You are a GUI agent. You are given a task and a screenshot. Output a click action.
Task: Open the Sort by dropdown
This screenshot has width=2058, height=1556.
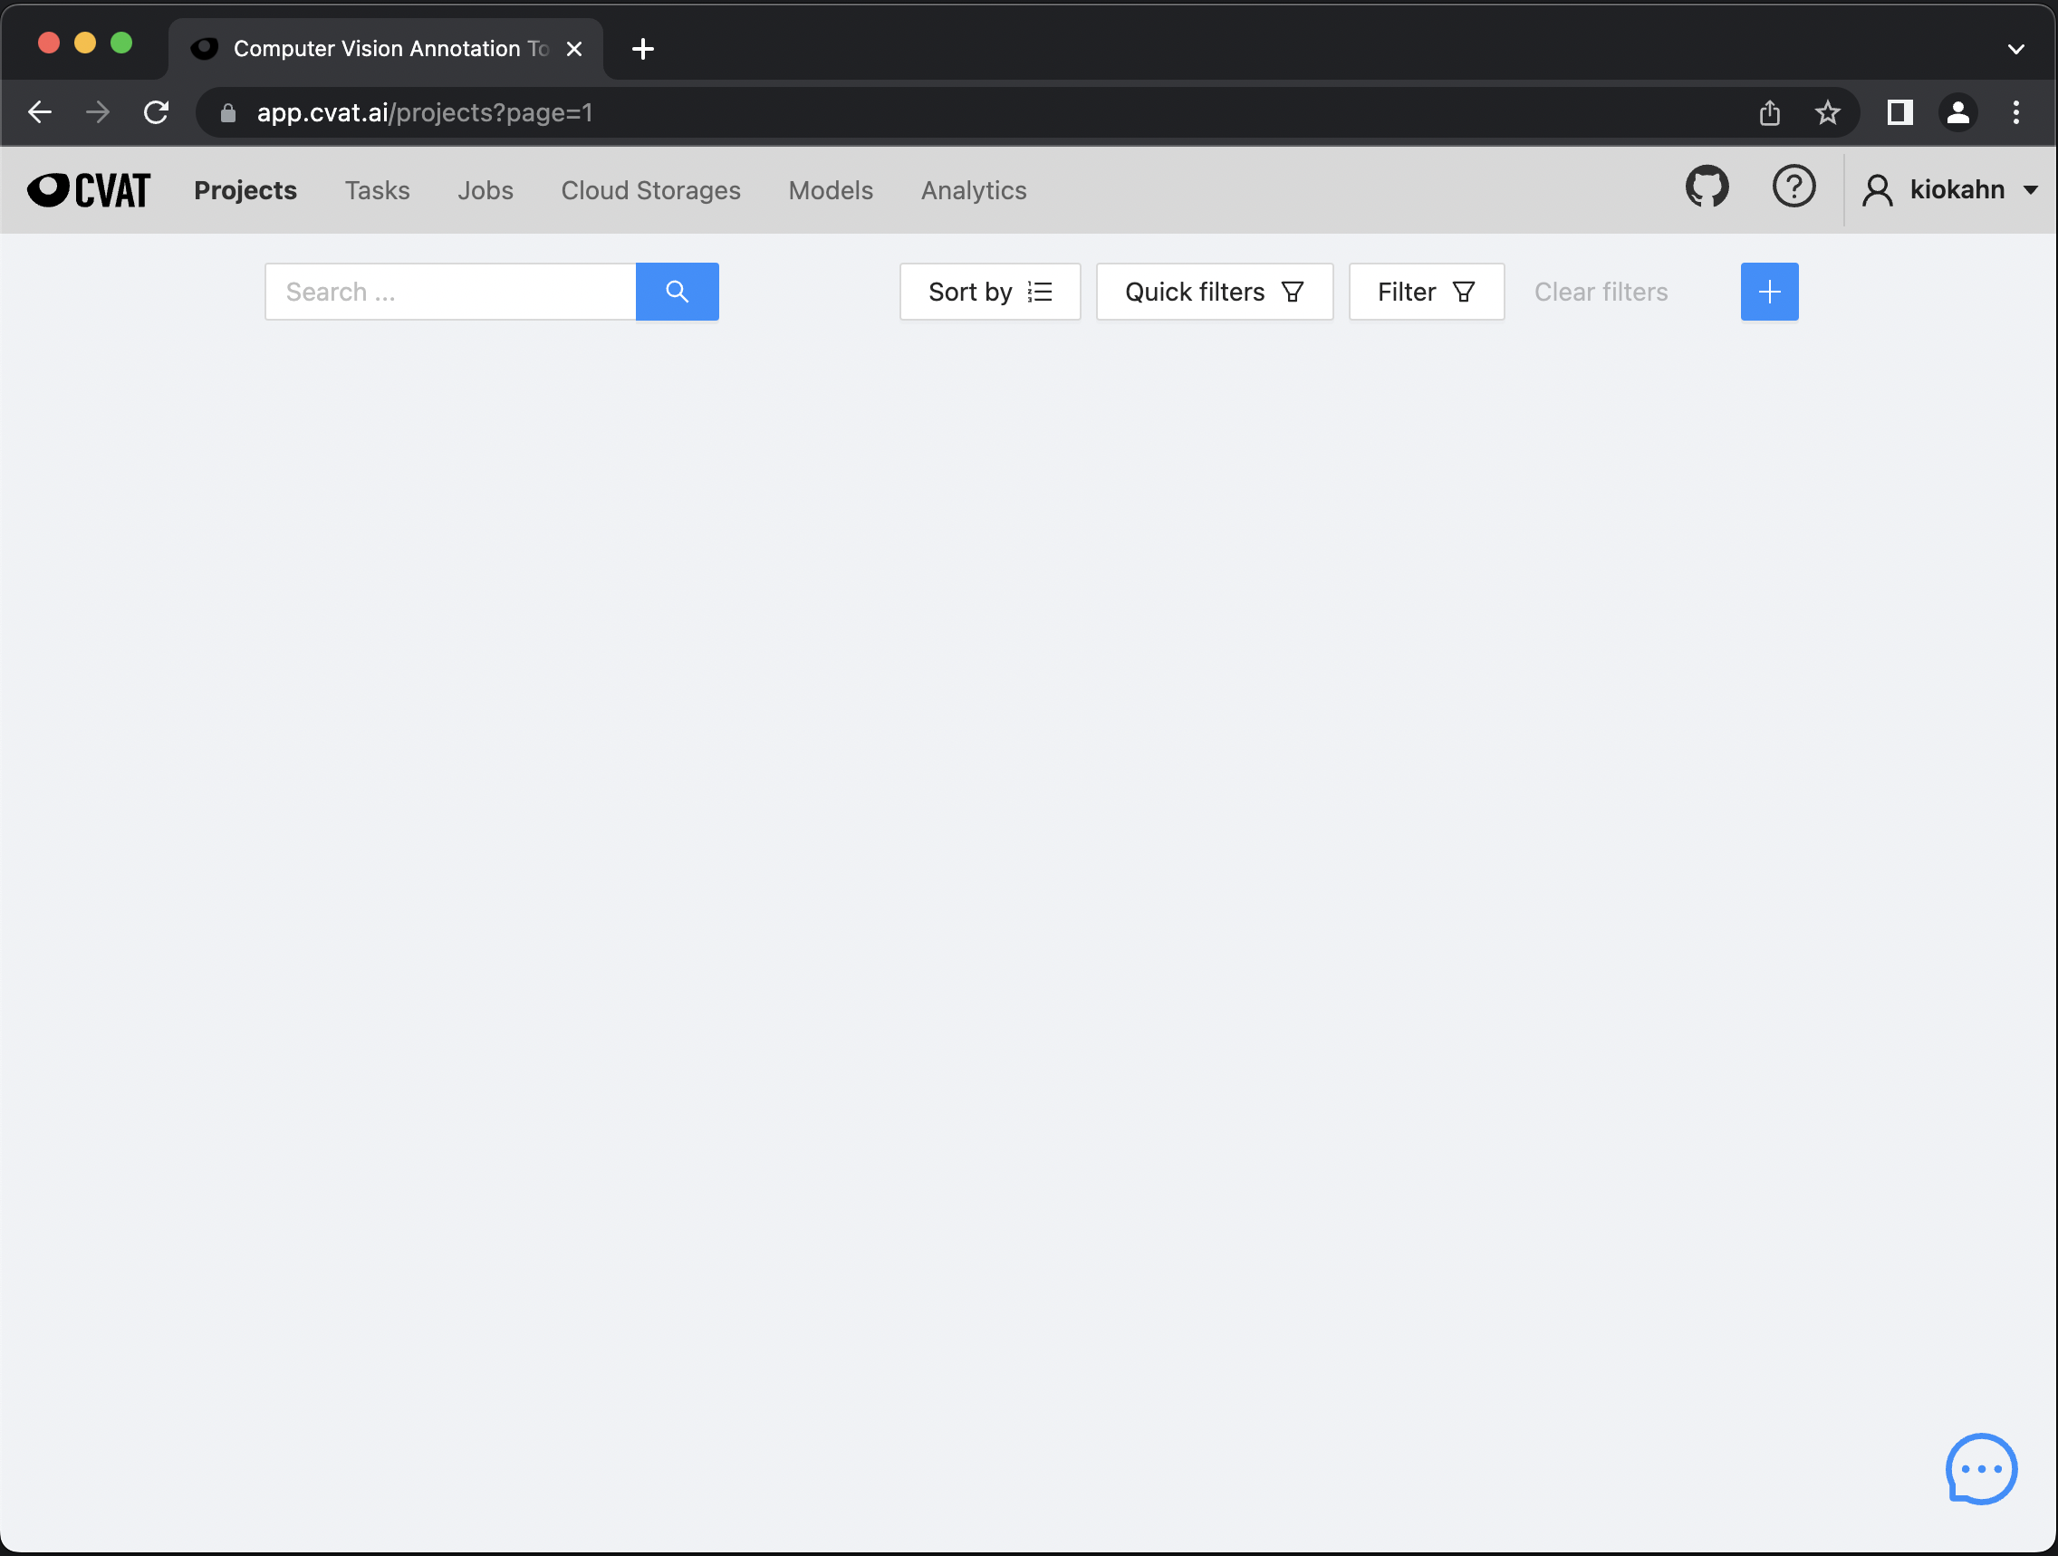click(989, 292)
